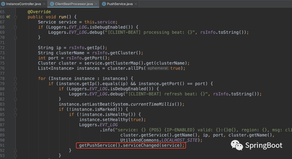This screenshot has width=292, height=159.
Task: Toggle the fold end marker at line 93
Action: tap(15, 155)
